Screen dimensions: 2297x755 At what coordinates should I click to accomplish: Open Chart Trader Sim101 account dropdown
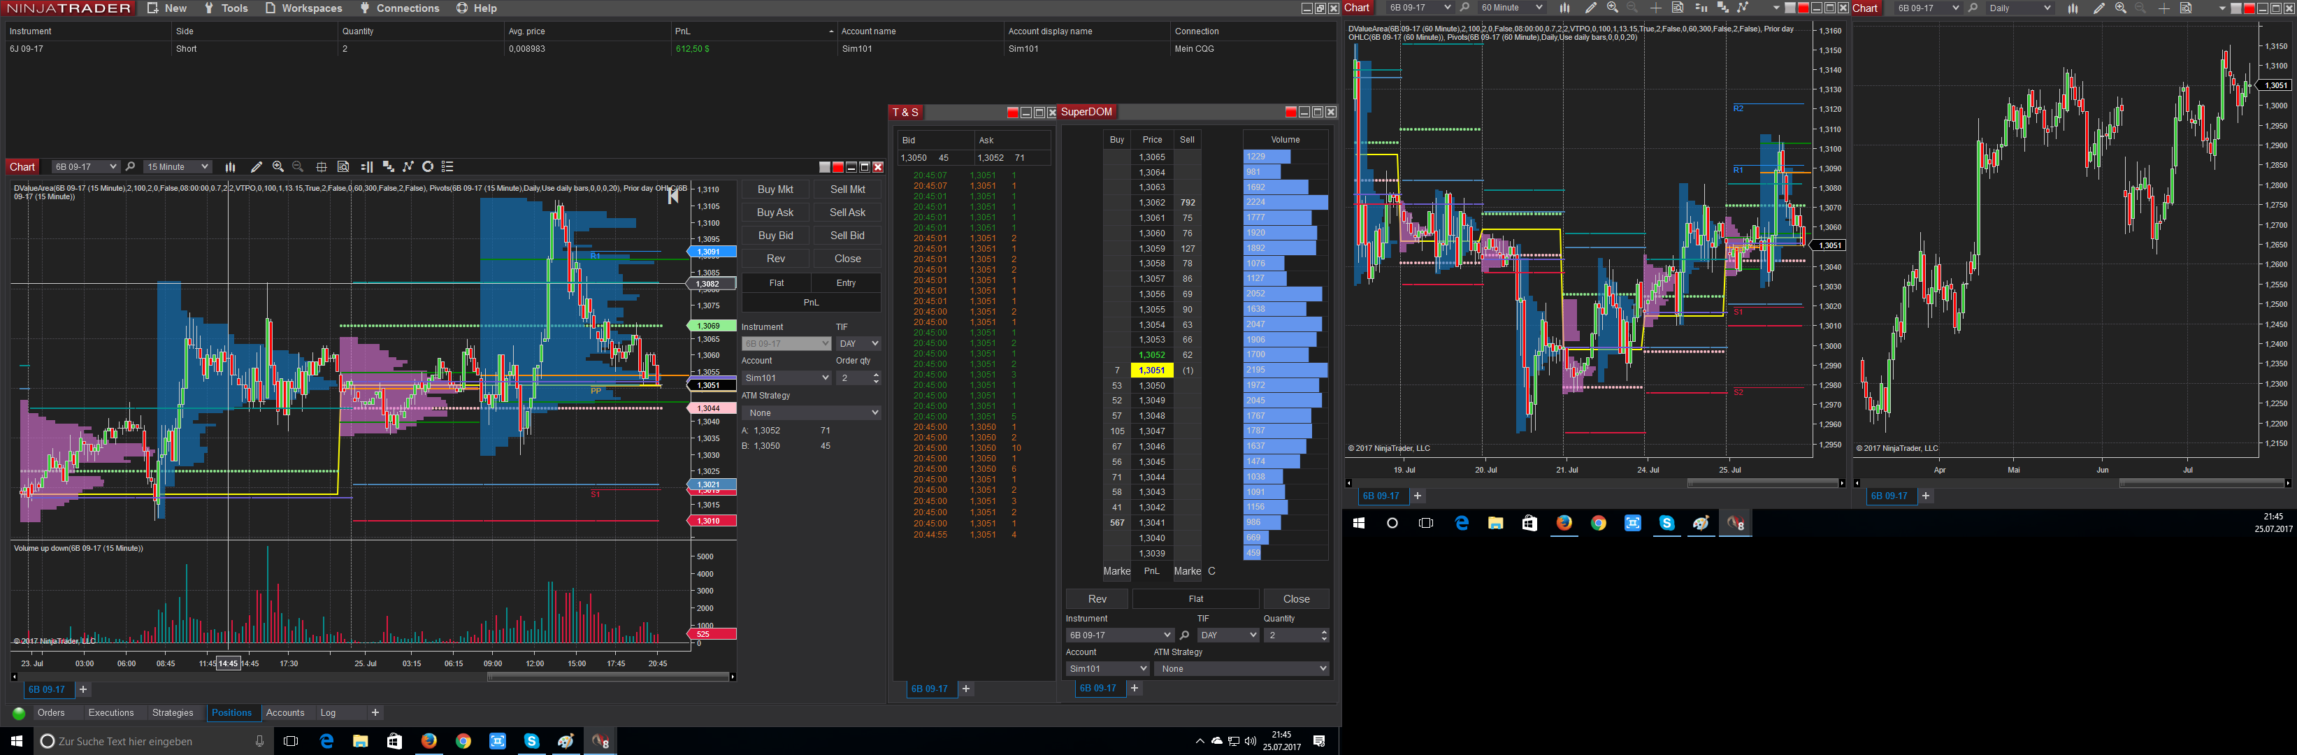click(x=786, y=378)
